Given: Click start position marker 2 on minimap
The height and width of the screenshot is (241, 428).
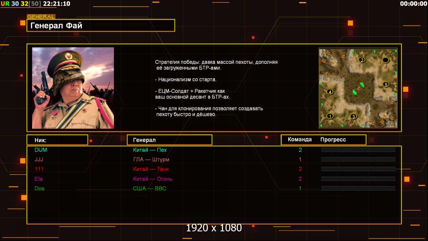Looking at the screenshot, I should (x=362, y=60).
